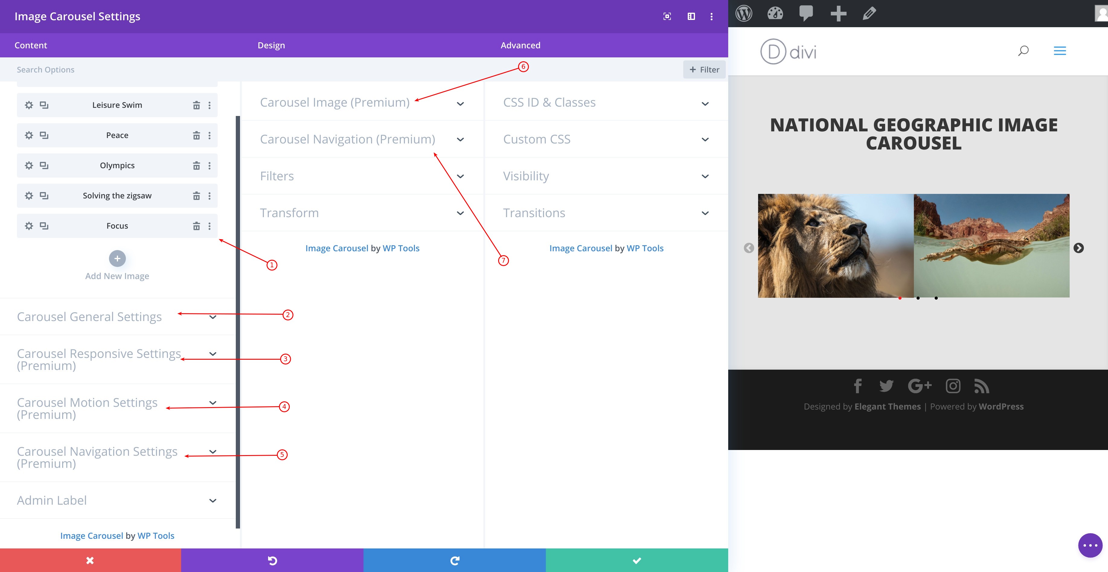Screen dimensions: 1108x572
Task: Undo with the purple undo button
Action: 272,560
